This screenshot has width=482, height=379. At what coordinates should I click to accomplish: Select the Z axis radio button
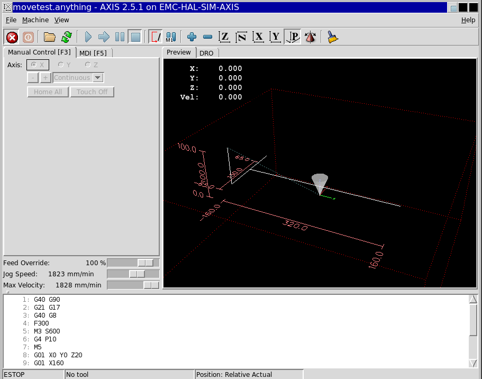(x=92, y=65)
